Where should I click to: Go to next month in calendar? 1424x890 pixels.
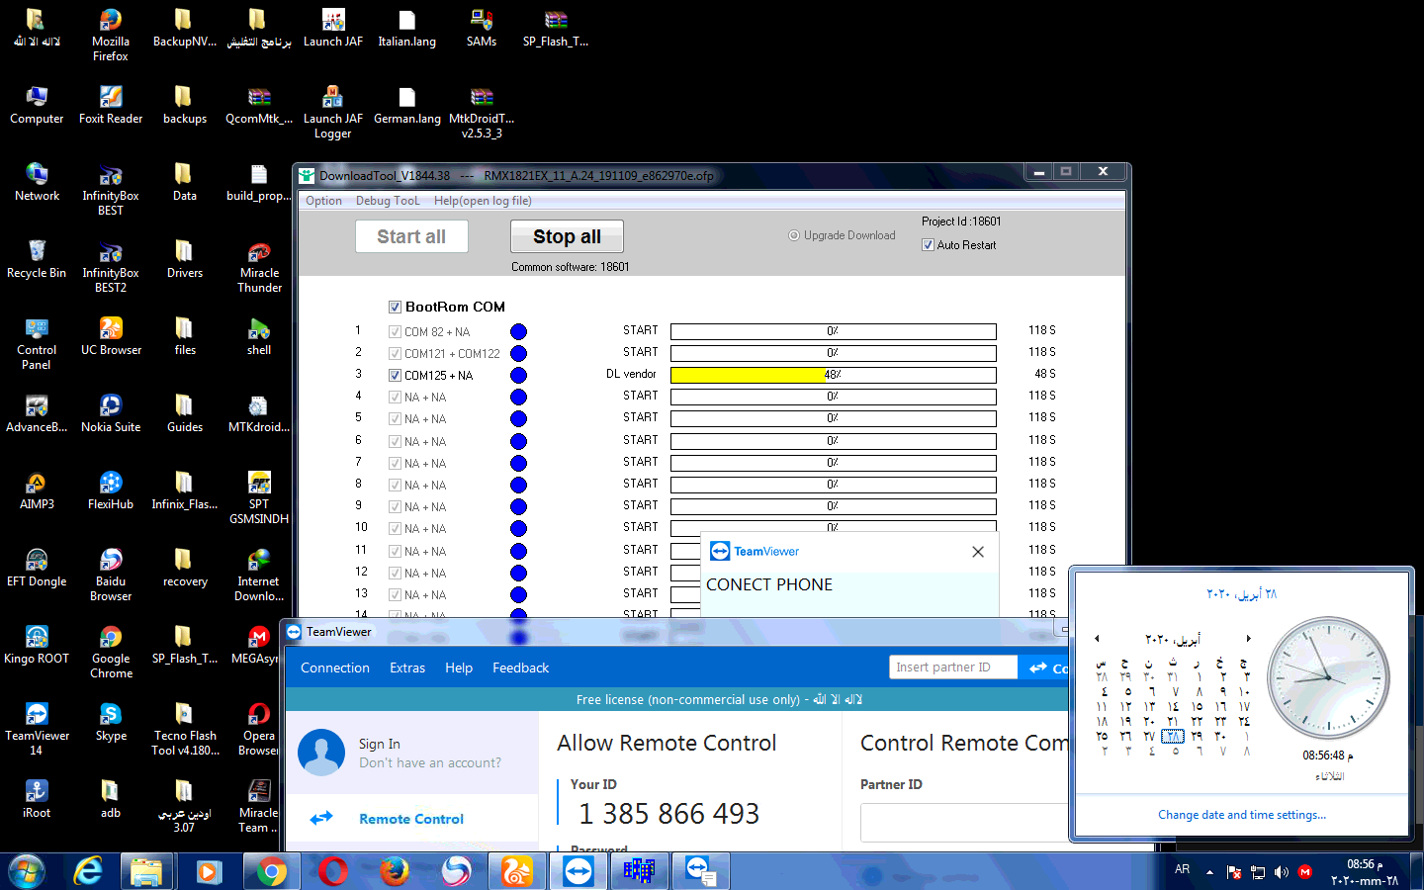click(x=1248, y=639)
